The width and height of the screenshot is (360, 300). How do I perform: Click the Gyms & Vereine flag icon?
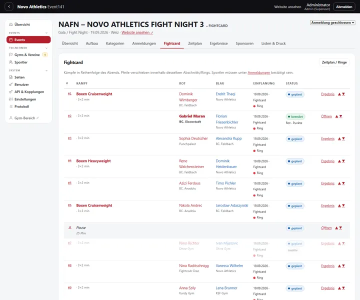tap(11, 54)
